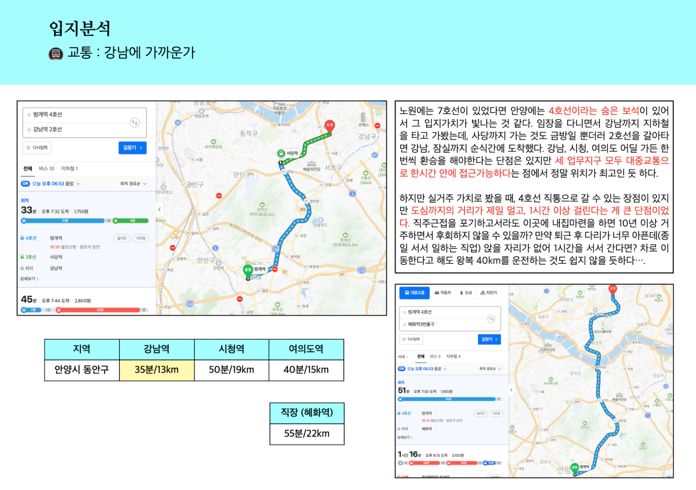This screenshot has height=490, width=696.
Task: Click 2호선 subway icon in 33분 route details
Action: click(22, 257)
